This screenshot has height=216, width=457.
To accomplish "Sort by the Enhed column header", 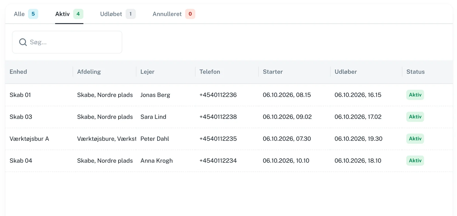I will (x=18, y=72).
